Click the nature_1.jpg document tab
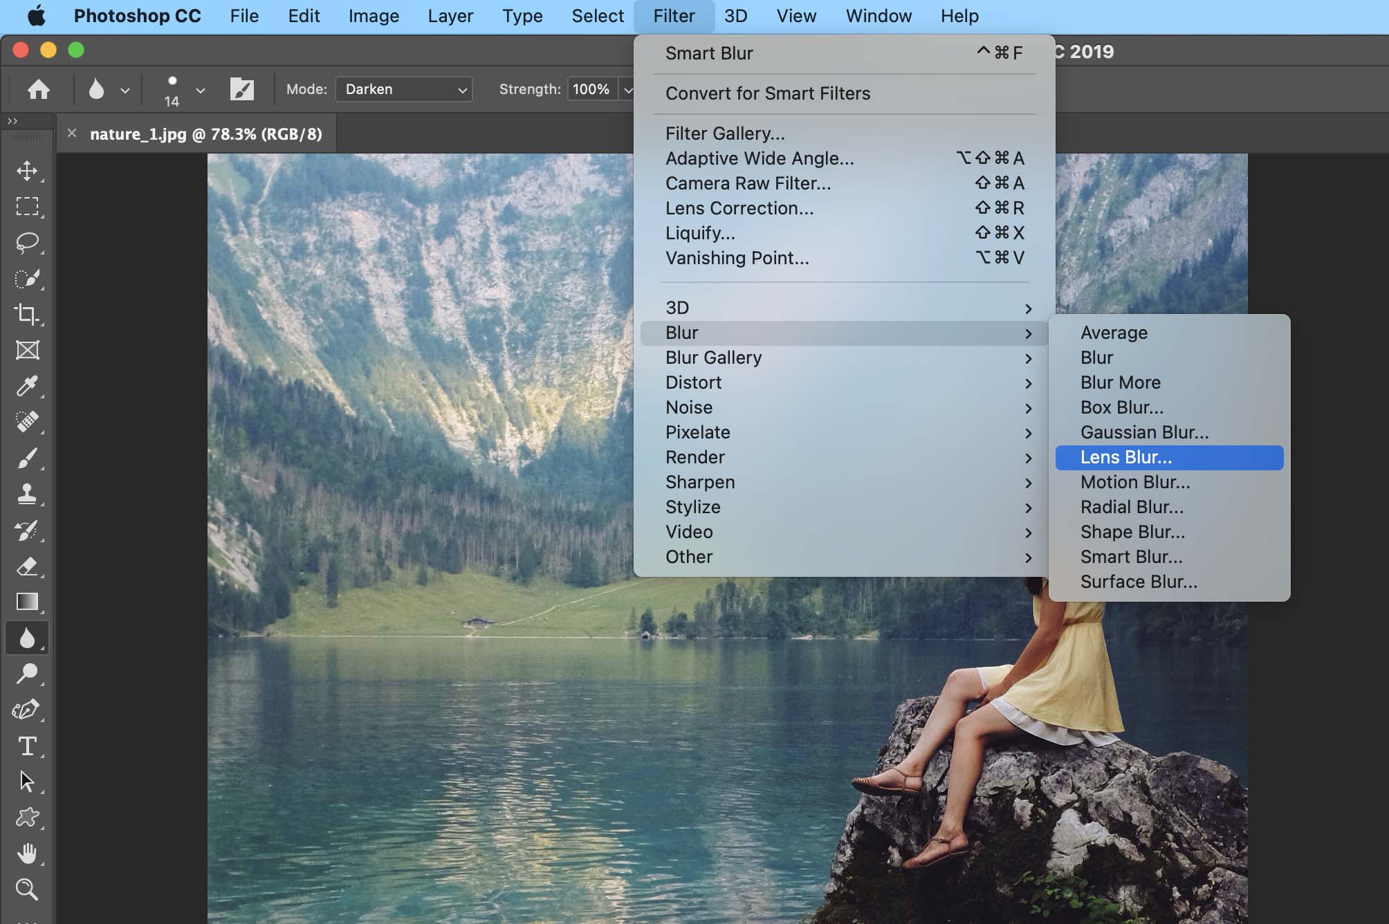 [x=206, y=132]
